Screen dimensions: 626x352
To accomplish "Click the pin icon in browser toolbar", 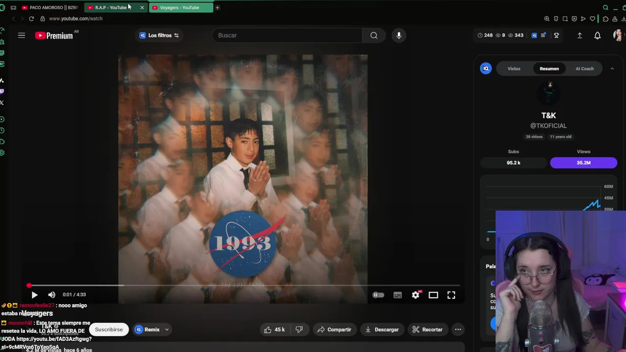I will pyautogui.click(x=556, y=19).
